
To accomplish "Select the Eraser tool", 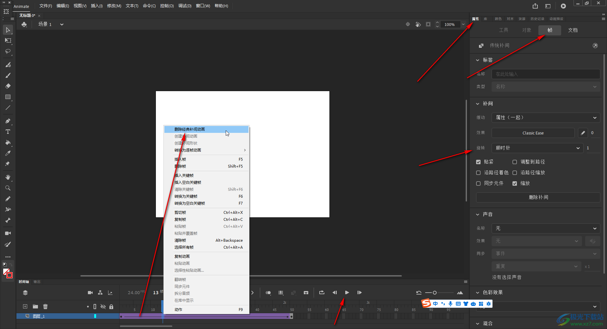I will pyautogui.click(x=8, y=86).
